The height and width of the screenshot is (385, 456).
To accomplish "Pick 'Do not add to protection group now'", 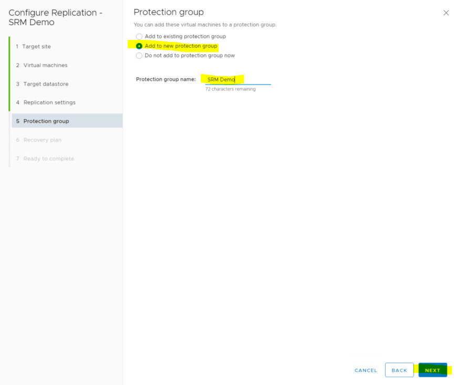I will coord(139,56).
